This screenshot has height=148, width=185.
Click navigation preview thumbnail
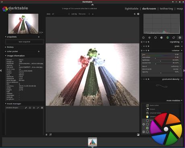point(23,24)
